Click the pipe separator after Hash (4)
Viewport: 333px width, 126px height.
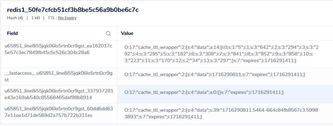click(27, 18)
